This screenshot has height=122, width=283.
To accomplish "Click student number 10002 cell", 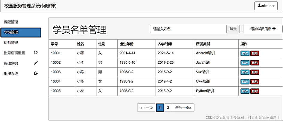I will coord(62,62).
